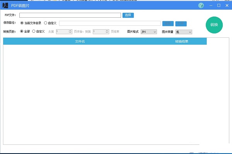Minimize the PDF转图片 window

(211, 5)
